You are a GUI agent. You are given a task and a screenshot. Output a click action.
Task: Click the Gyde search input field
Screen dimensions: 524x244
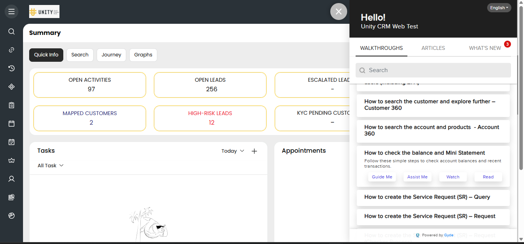(x=433, y=70)
